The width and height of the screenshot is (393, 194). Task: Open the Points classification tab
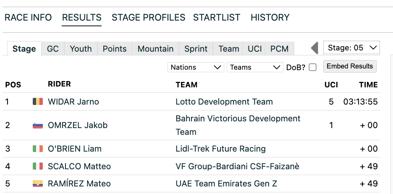tap(115, 49)
